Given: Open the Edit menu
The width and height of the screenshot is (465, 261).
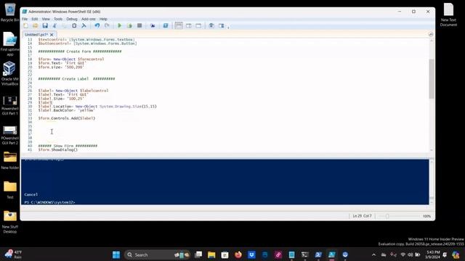Looking at the screenshot, I should tap(35, 19).
